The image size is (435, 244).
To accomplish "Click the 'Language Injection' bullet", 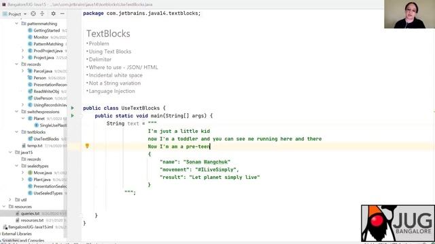I will point(111,91).
